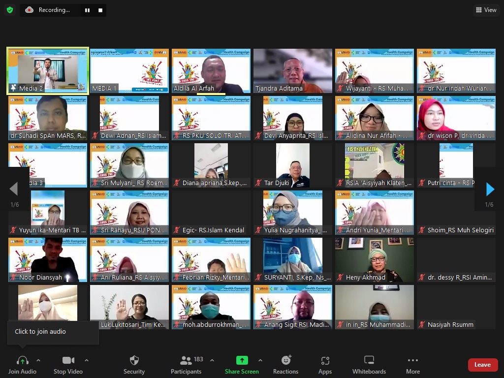Pause the recording
Image resolution: width=504 pixels, height=378 pixels.
coord(87,10)
